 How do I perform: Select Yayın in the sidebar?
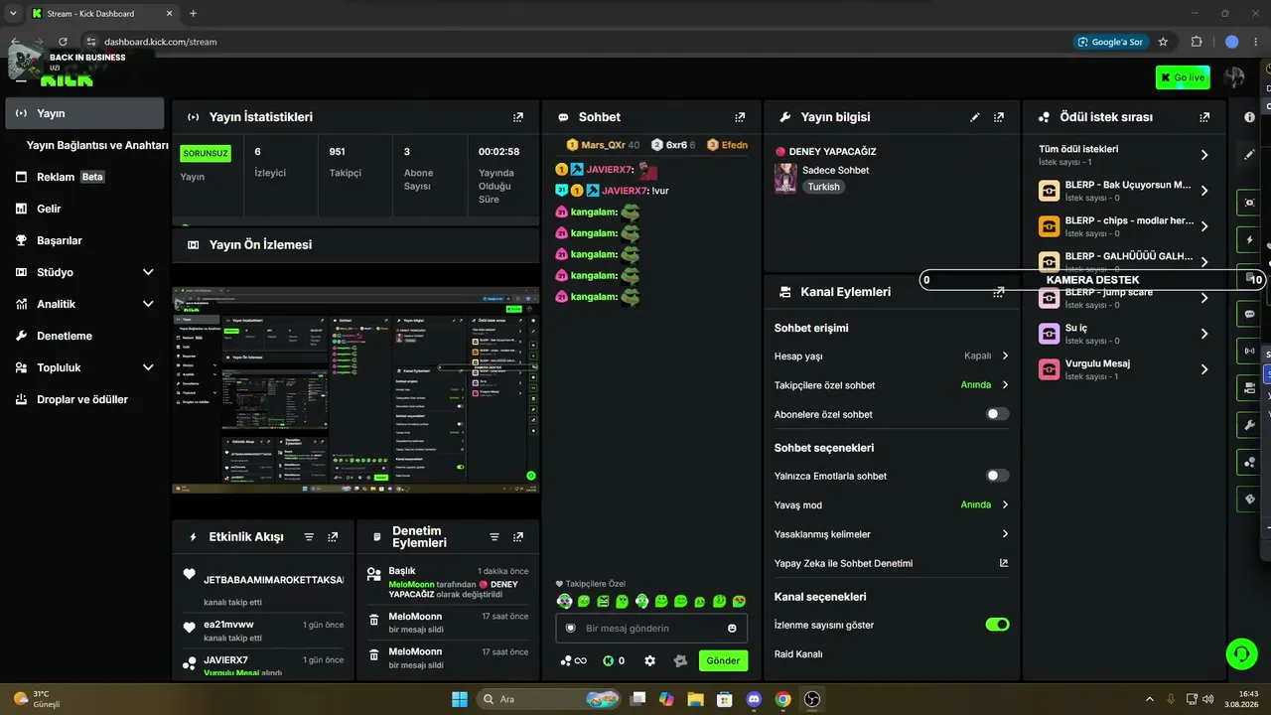click(x=84, y=113)
